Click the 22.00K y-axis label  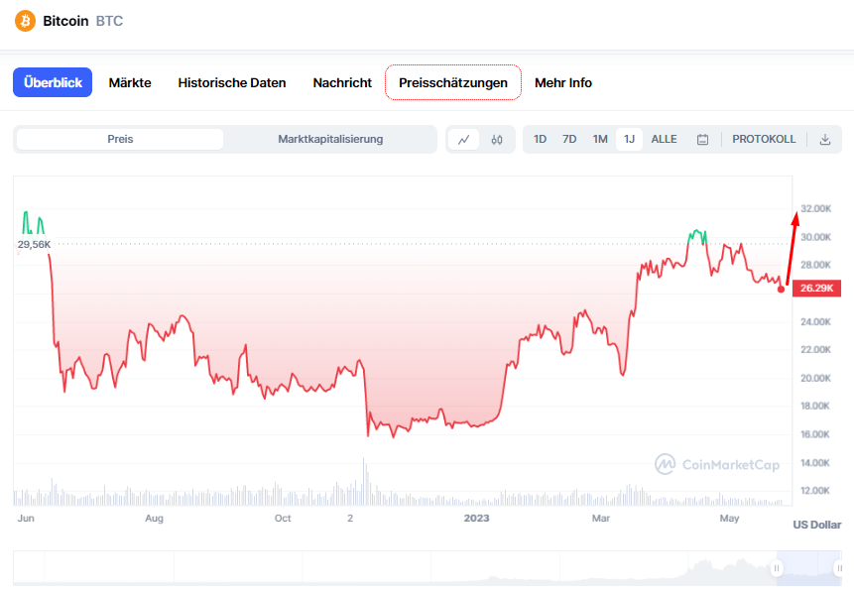click(x=816, y=350)
